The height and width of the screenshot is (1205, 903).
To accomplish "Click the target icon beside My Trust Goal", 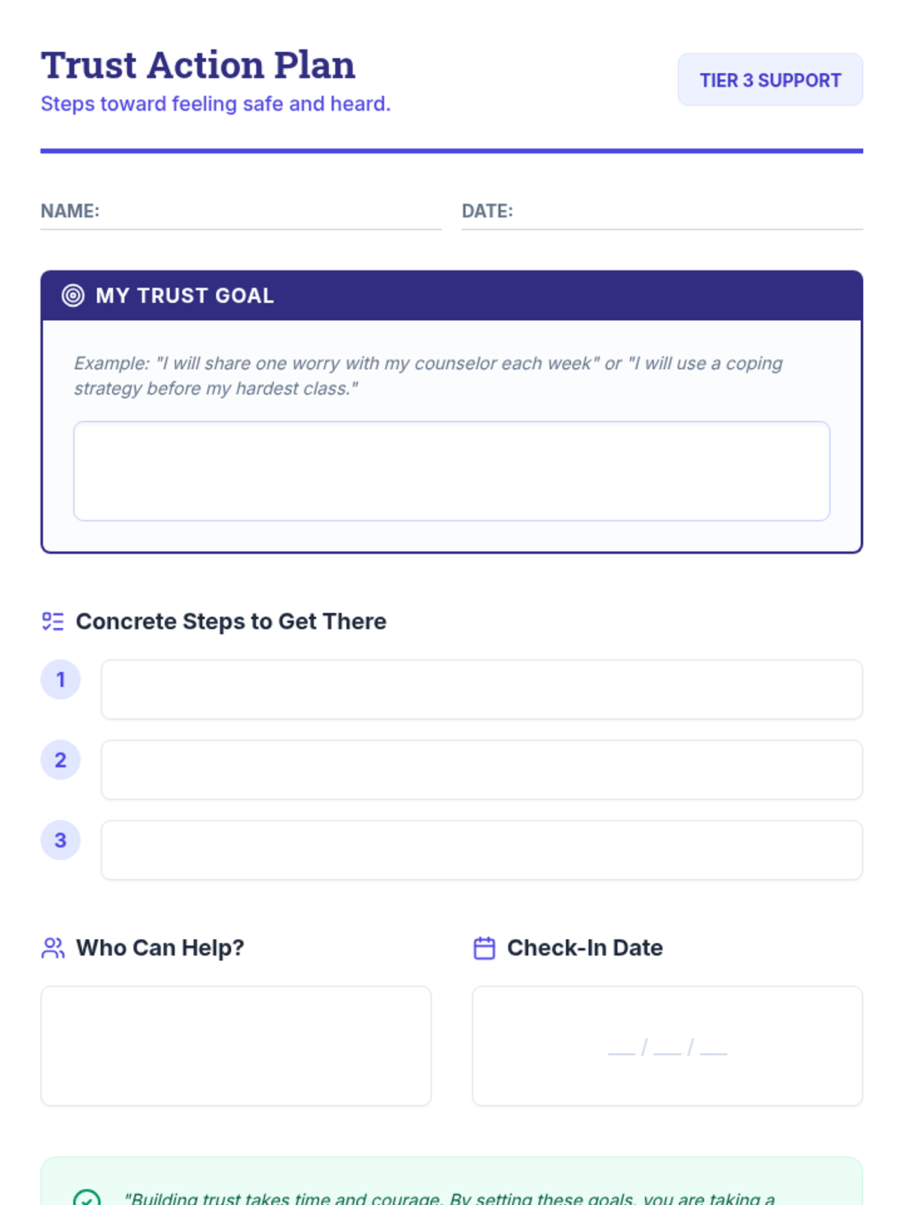I will [x=73, y=295].
